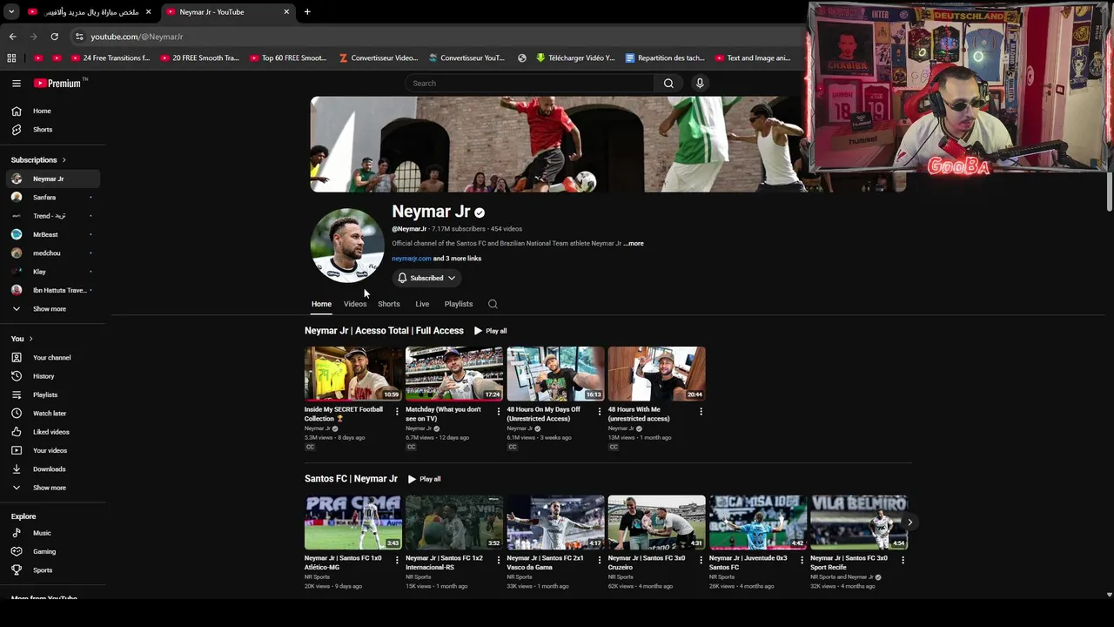Reload the page with refresh icon

[x=54, y=37]
